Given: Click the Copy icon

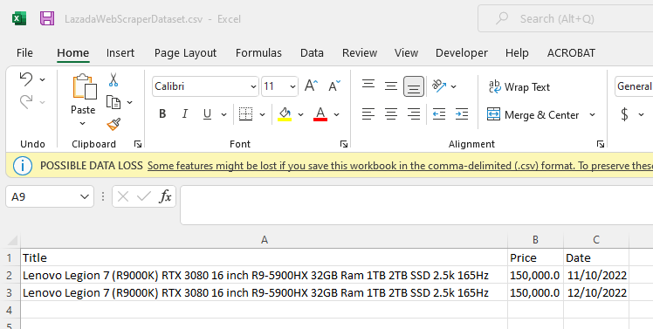Looking at the screenshot, I should (x=113, y=102).
